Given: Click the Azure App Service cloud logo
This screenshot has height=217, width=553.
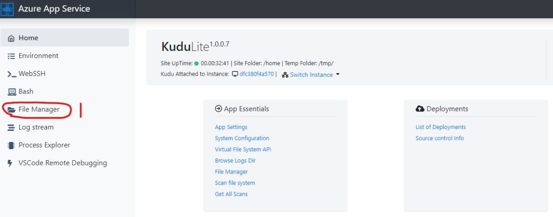Looking at the screenshot, I should [7, 9].
